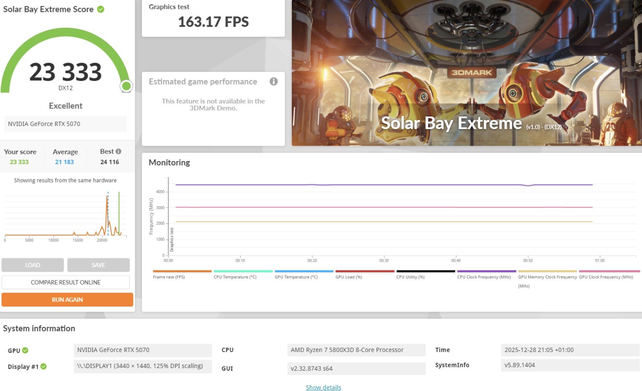Expand system info with Show details
Image resolution: width=642 pixels, height=391 pixels.
[x=323, y=388]
